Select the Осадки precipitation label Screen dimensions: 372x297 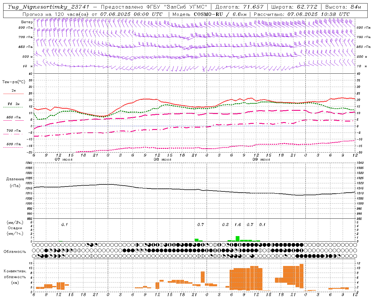pos(15,228)
